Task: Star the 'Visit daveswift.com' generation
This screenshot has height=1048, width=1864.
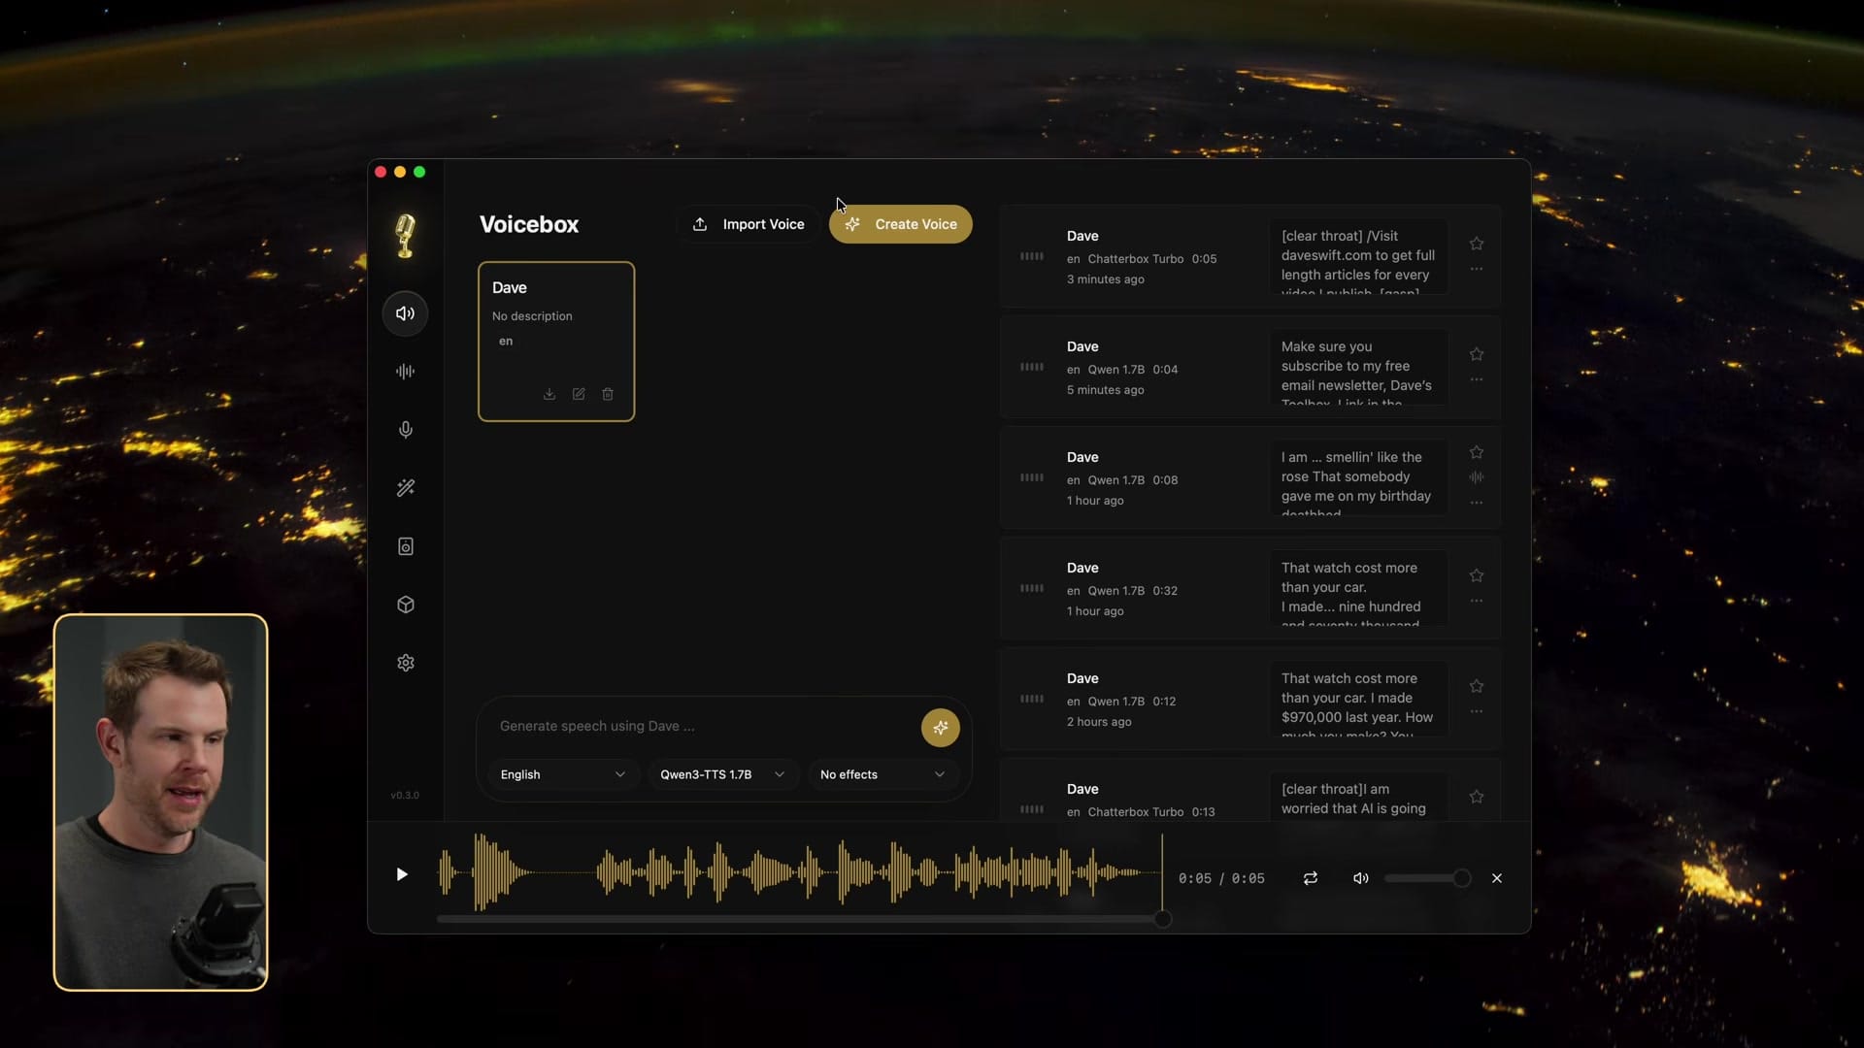Action: pyautogui.click(x=1476, y=244)
